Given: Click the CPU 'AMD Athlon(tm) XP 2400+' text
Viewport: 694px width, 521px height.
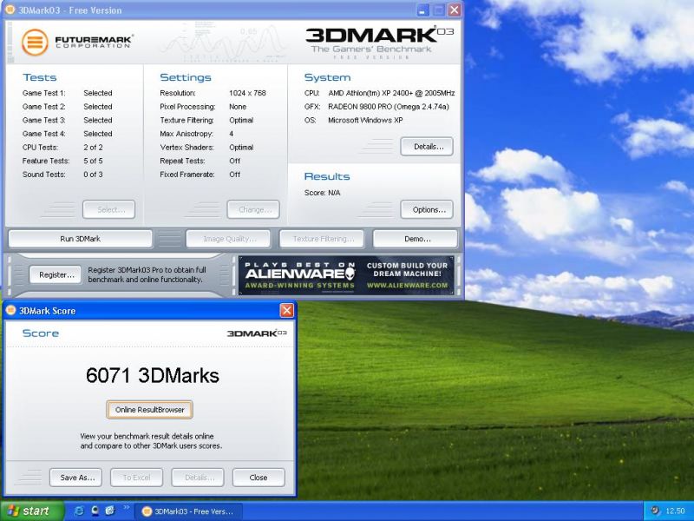Looking at the screenshot, I should [391, 93].
